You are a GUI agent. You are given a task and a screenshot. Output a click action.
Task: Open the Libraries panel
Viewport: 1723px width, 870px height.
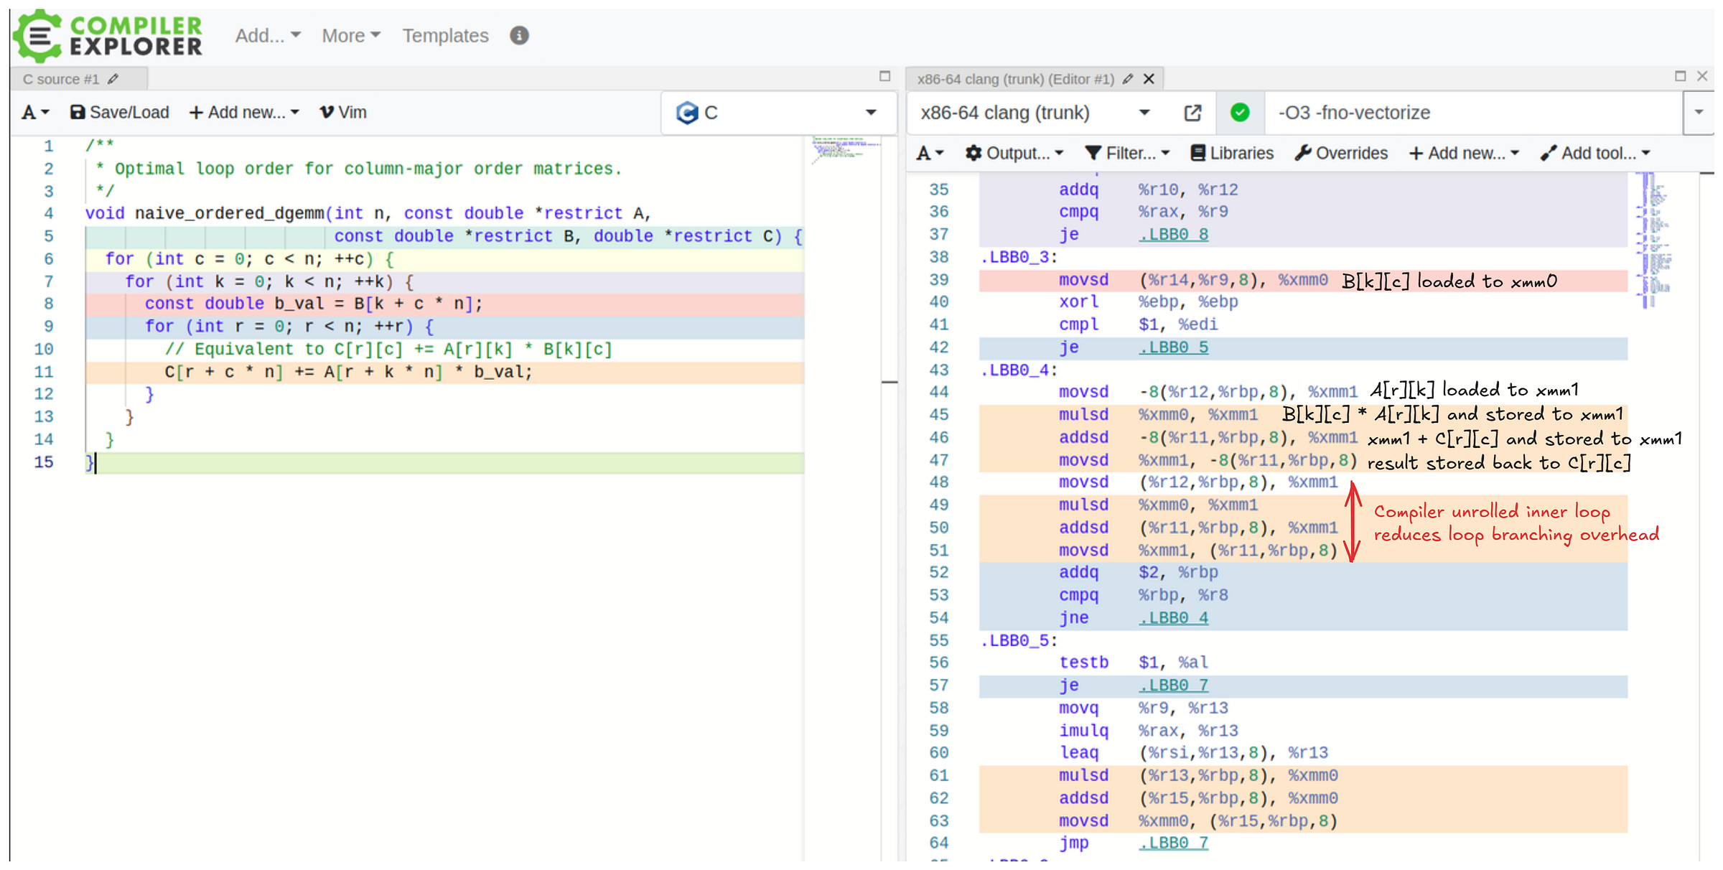point(1232,153)
